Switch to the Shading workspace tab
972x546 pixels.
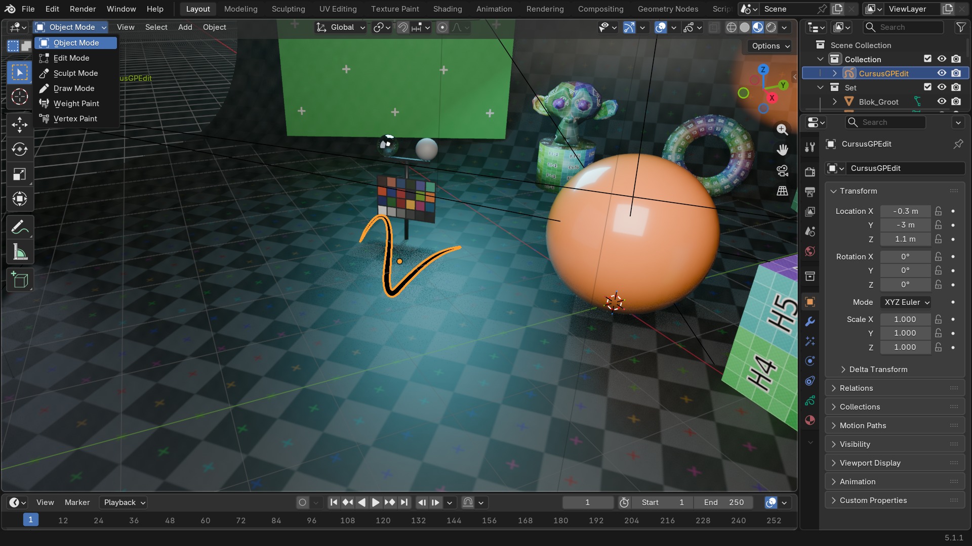[x=448, y=9]
